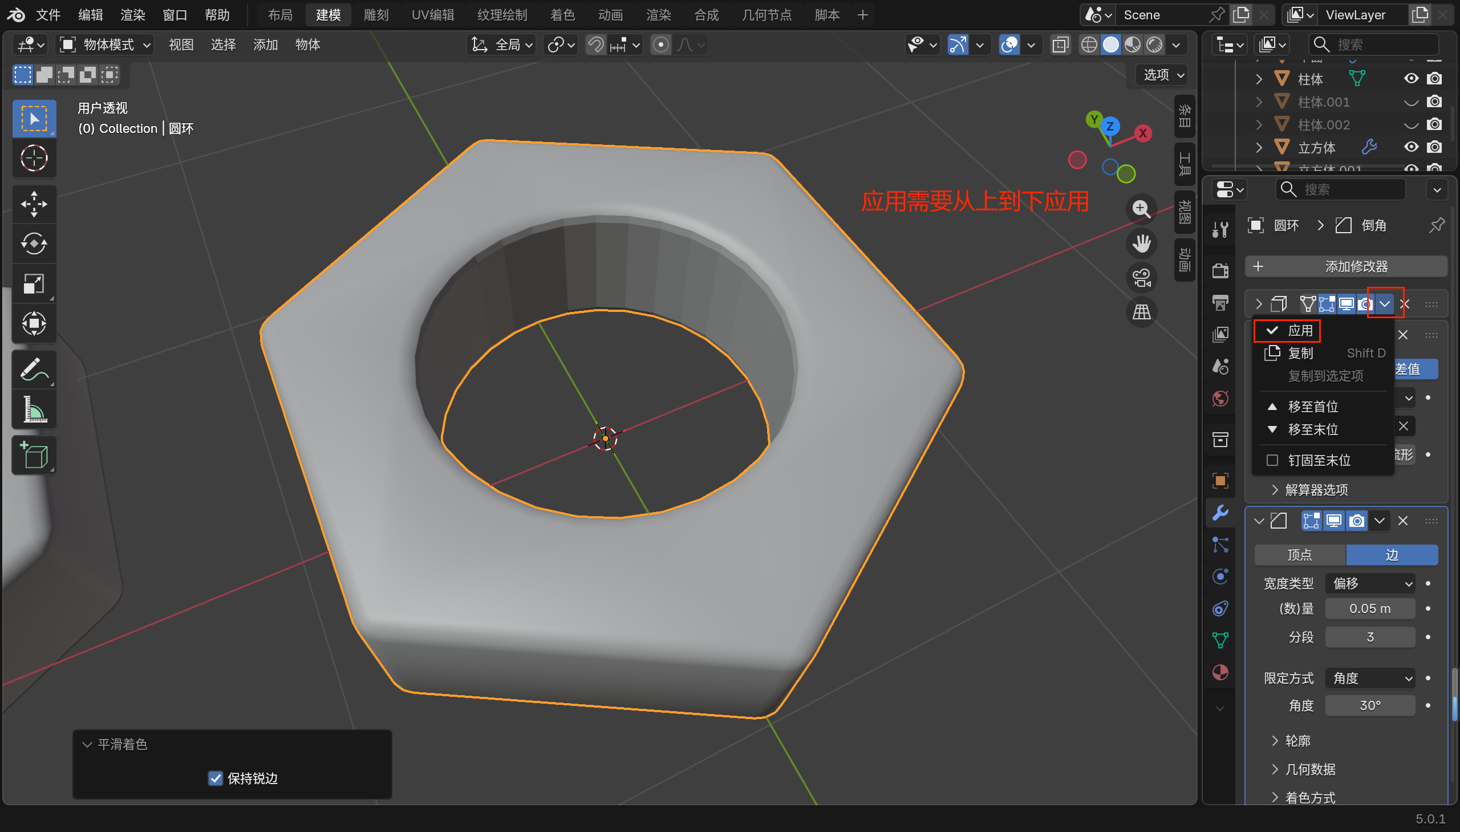
Task: Toggle camera view in viewport
Action: point(1141,278)
